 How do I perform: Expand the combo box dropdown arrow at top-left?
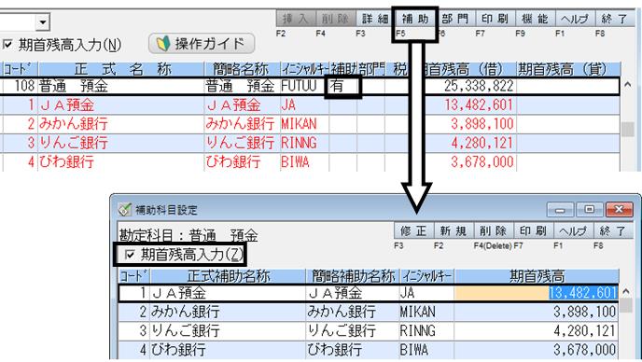point(43,22)
